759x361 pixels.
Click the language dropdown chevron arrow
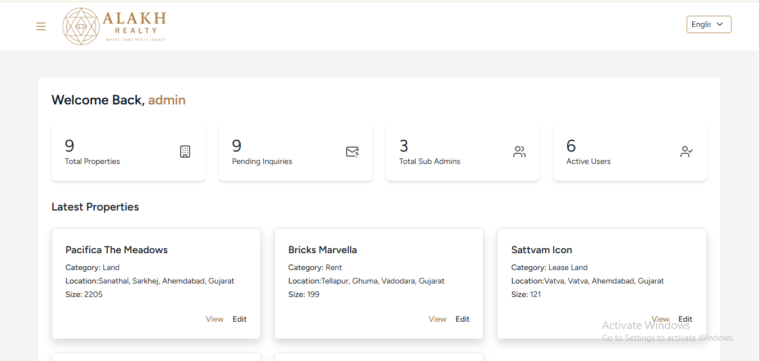[720, 25]
